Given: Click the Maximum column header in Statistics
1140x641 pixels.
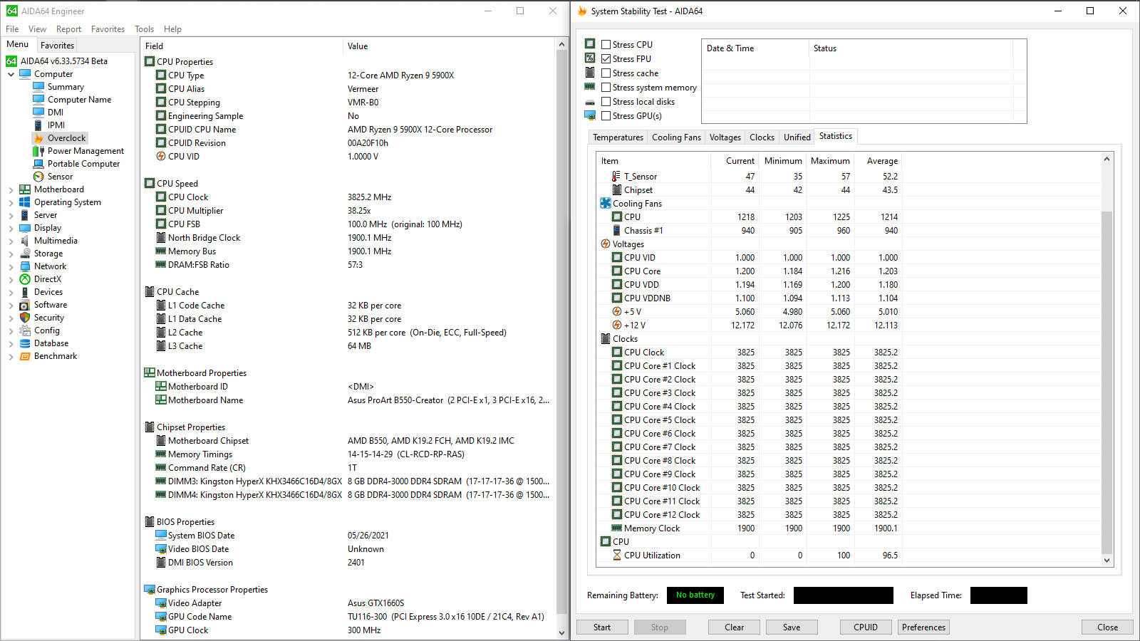Looking at the screenshot, I should pyautogui.click(x=830, y=161).
